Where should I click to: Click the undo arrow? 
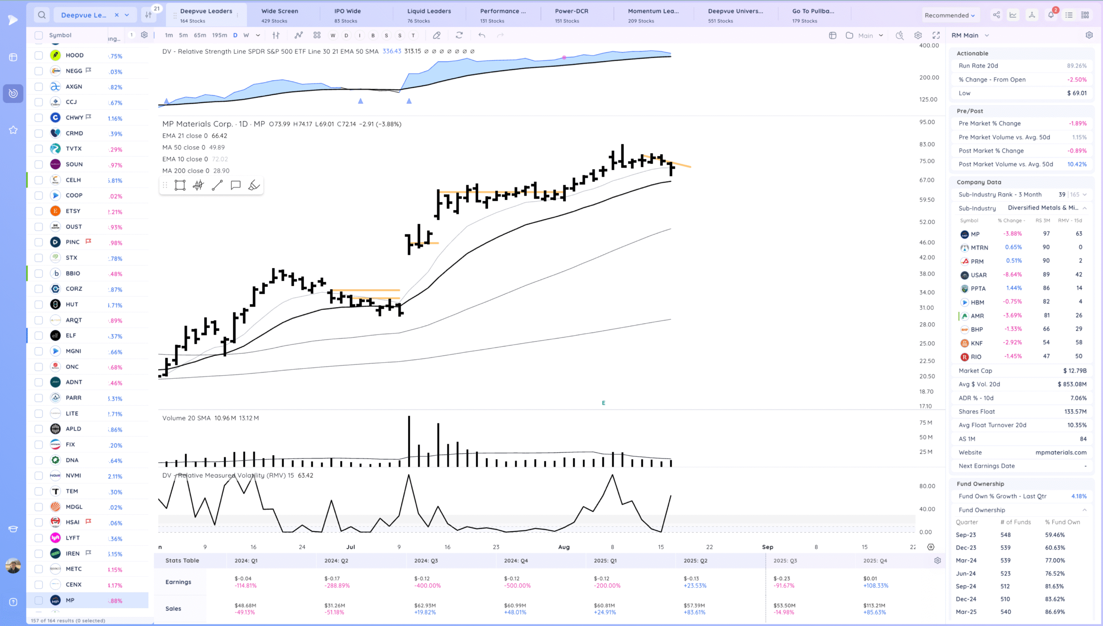[x=482, y=35]
